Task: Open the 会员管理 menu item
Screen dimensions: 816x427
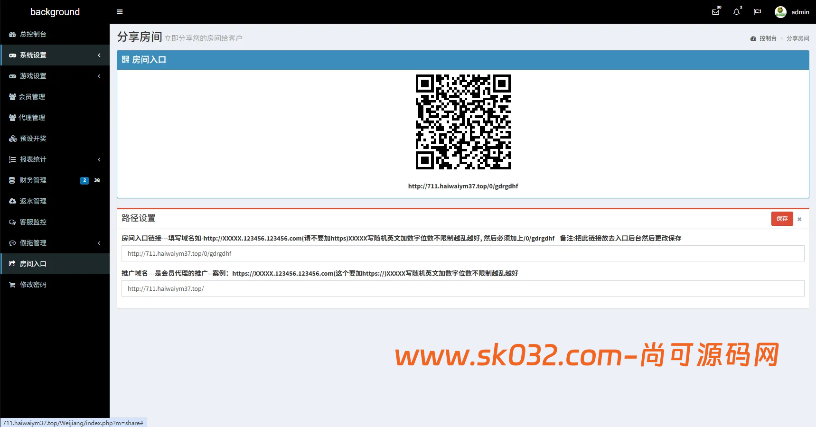Action: point(55,97)
